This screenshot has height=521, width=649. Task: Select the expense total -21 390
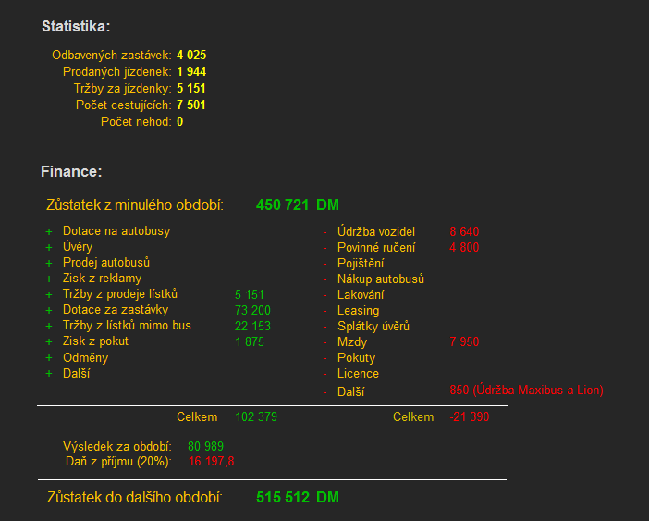tap(470, 417)
